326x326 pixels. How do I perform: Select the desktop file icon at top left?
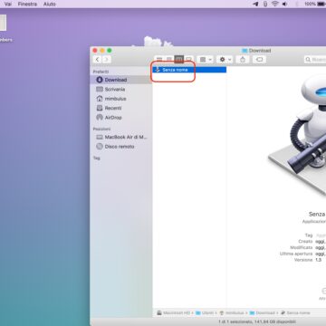pos(3,23)
